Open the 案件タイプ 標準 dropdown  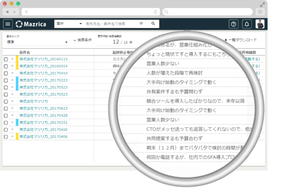pos(37,42)
